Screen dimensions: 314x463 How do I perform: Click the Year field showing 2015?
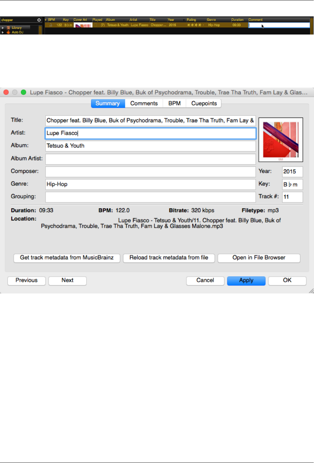pos(292,172)
